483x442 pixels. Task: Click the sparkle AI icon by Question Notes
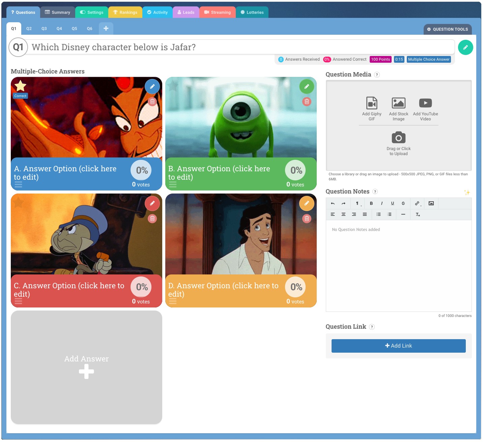467,192
